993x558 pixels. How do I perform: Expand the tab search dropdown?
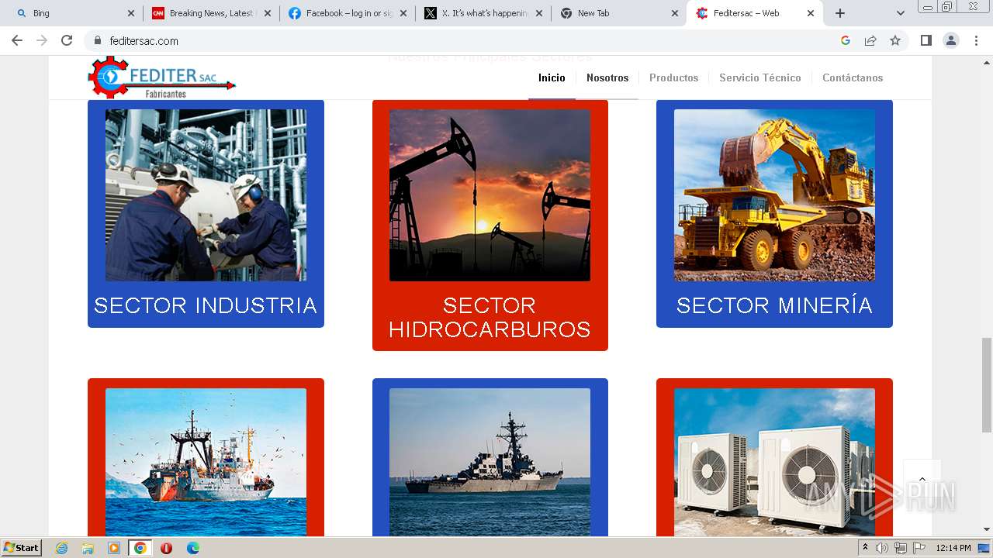point(901,13)
